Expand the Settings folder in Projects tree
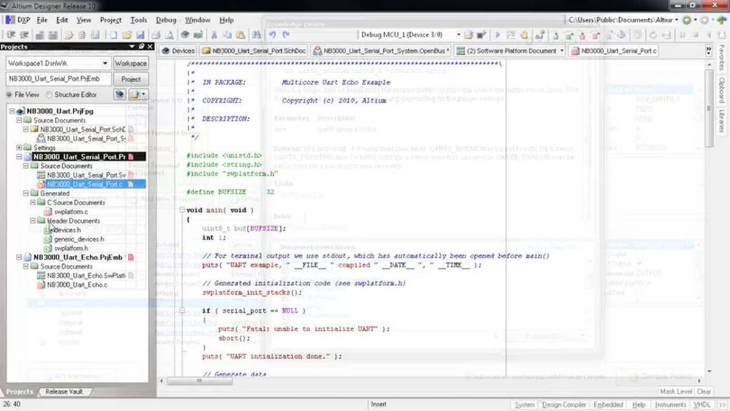This screenshot has width=730, height=411. [19, 147]
